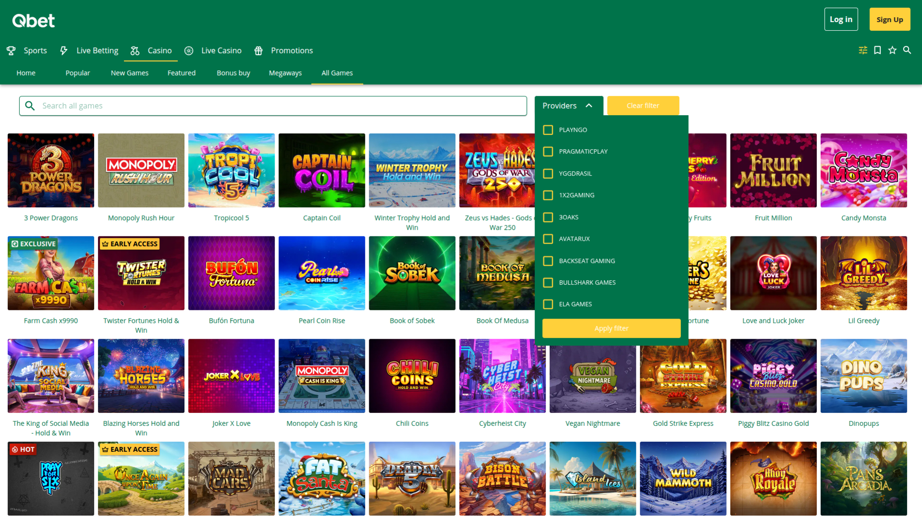Select the Sports trophy icon
The image size is (922, 518).
(x=11, y=50)
